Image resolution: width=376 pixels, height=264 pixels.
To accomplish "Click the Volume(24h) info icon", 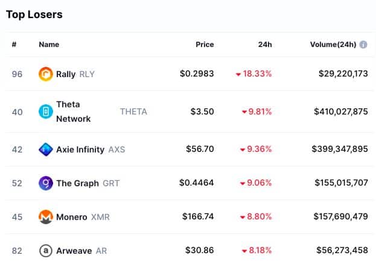I will 363,45.
